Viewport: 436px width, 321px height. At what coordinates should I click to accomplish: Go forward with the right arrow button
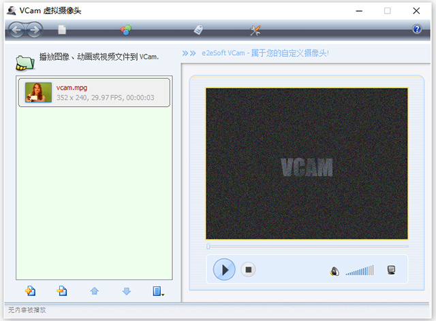point(35,30)
